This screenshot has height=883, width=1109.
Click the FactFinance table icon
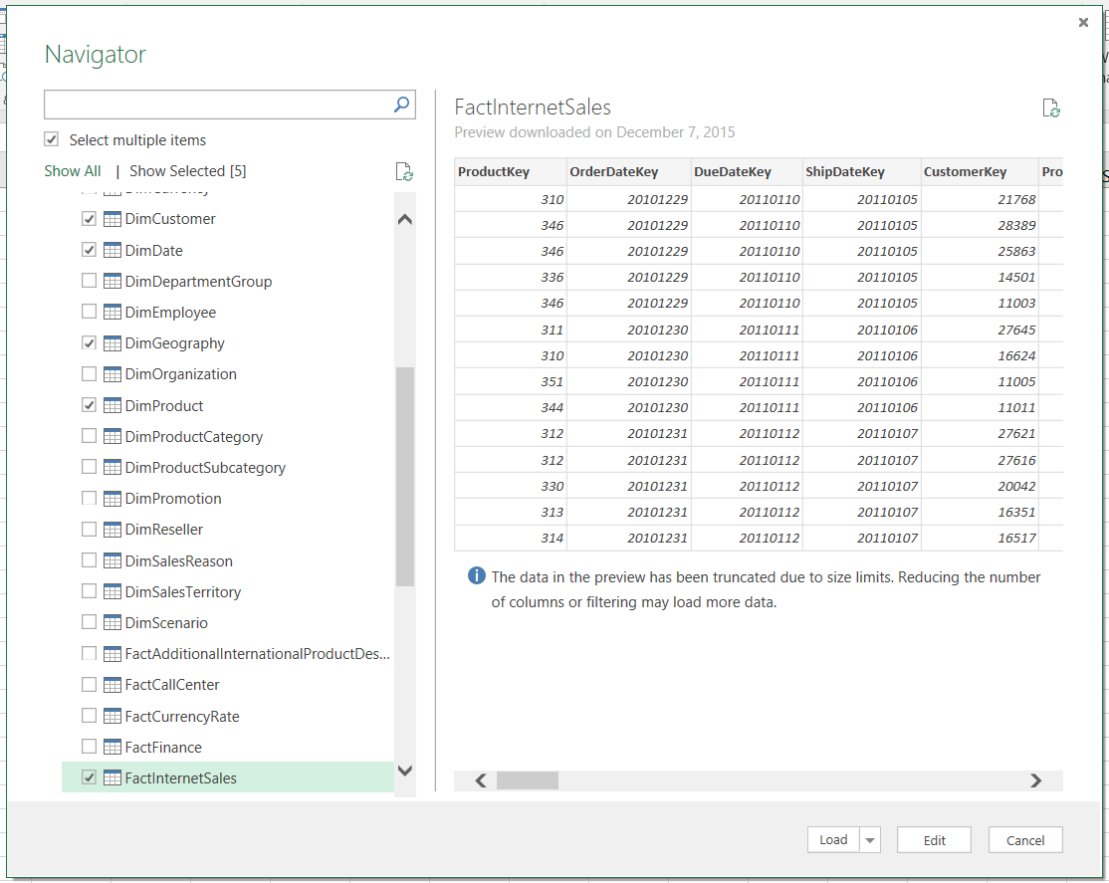(x=112, y=748)
